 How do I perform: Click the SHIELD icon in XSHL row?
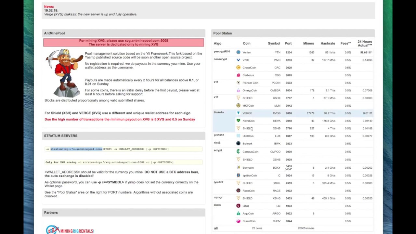pos(238,183)
